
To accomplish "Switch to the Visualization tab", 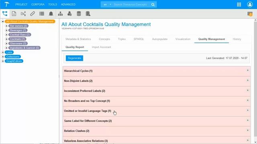I will tap(183, 39).
